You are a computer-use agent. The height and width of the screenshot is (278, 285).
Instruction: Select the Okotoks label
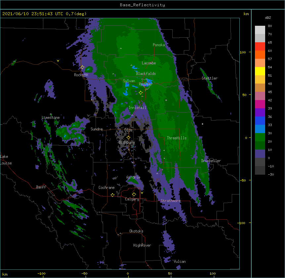click(x=136, y=231)
